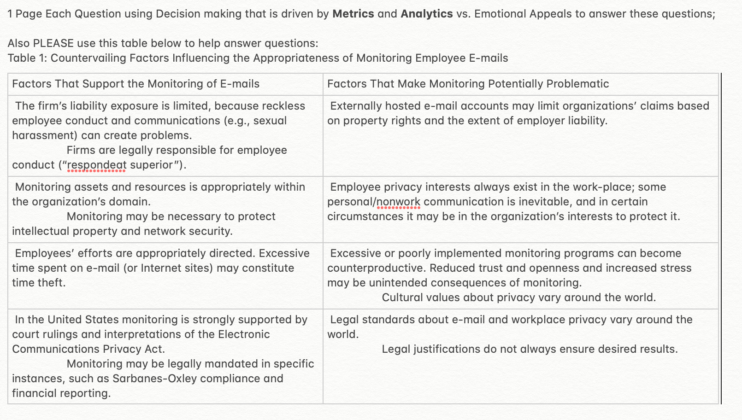Click the line "Also PLEASE use this table below"

click(x=163, y=43)
